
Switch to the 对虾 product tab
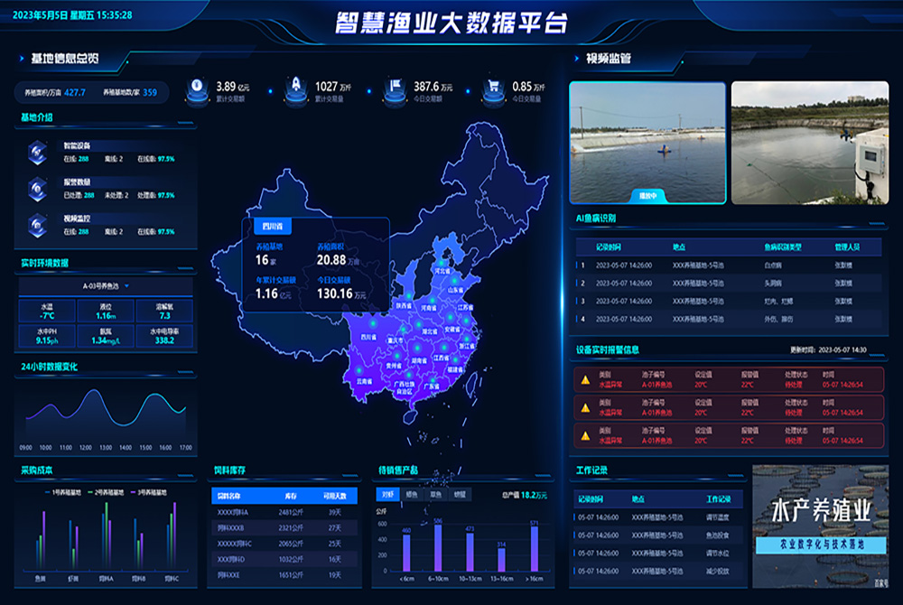pyautogui.click(x=387, y=495)
